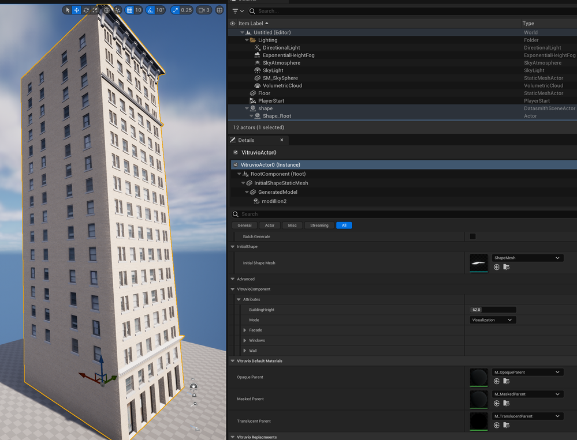
Task: Open camera speed setting 3
Action: point(204,10)
